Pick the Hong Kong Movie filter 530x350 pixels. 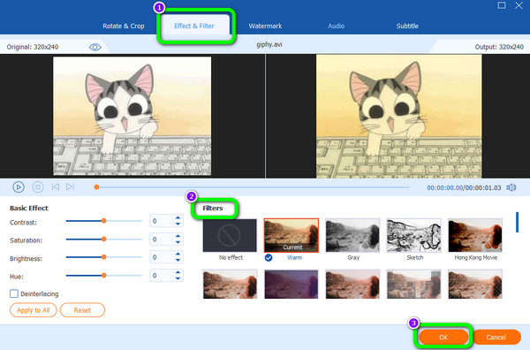coord(475,235)
